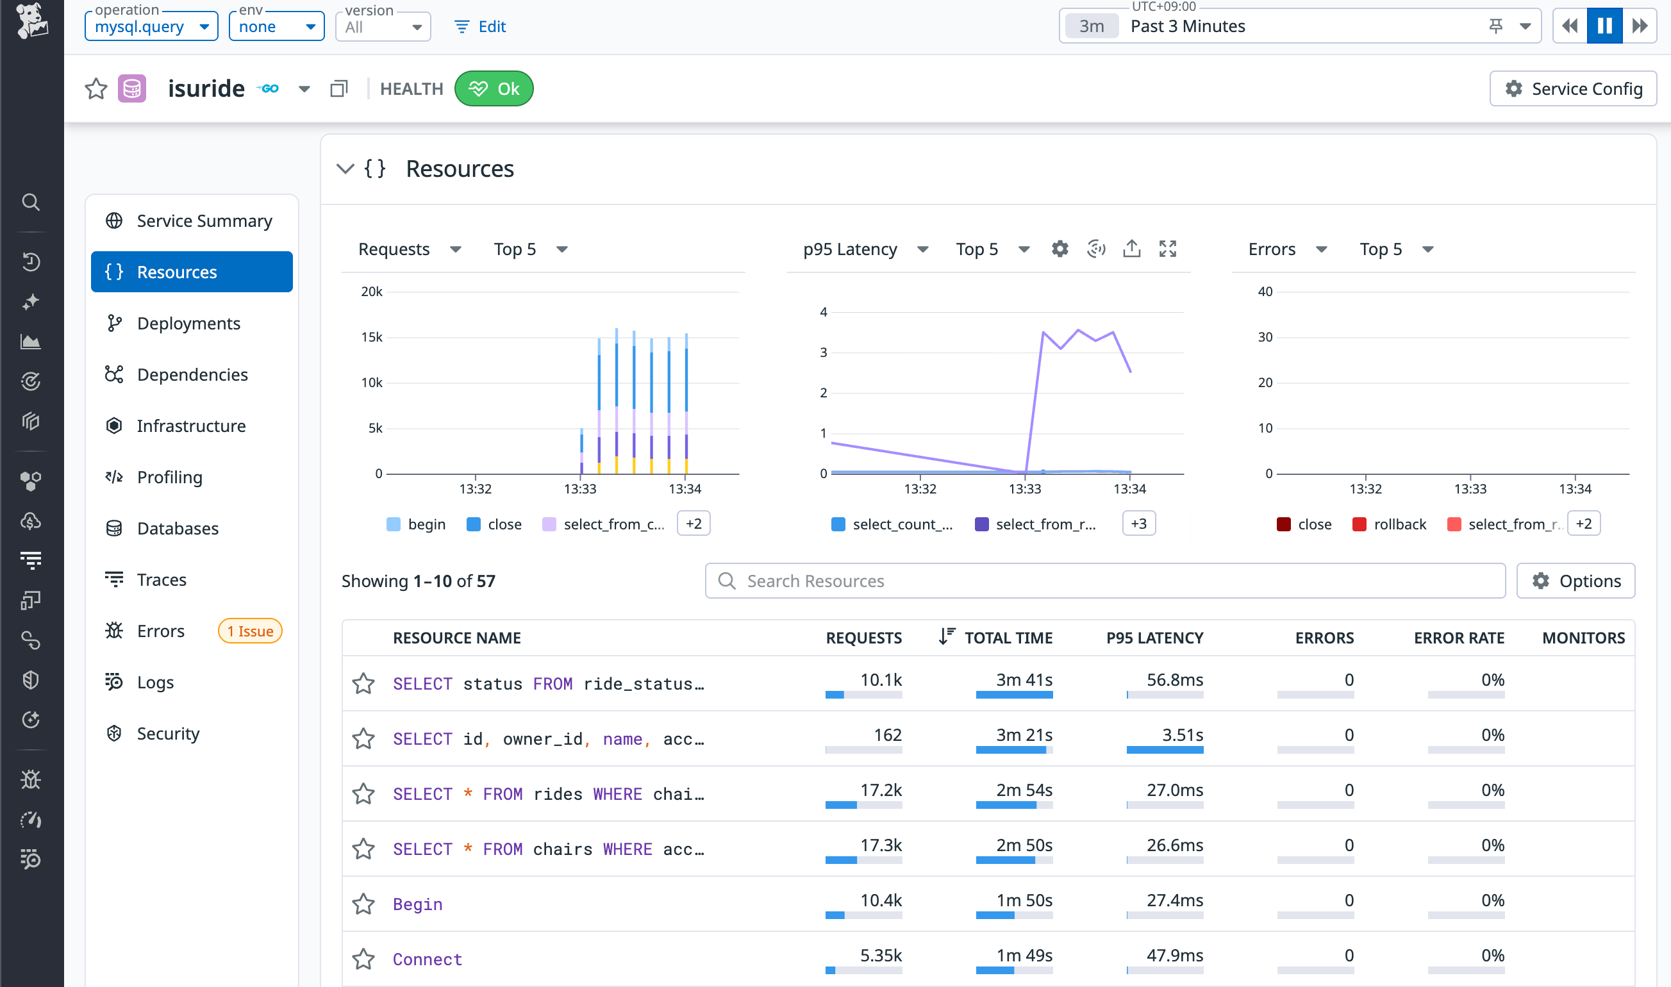The width and height of the screenshot is (1671, 987).
Task: Open the search magnifier in left sidebar
Action: pos(31,202)
